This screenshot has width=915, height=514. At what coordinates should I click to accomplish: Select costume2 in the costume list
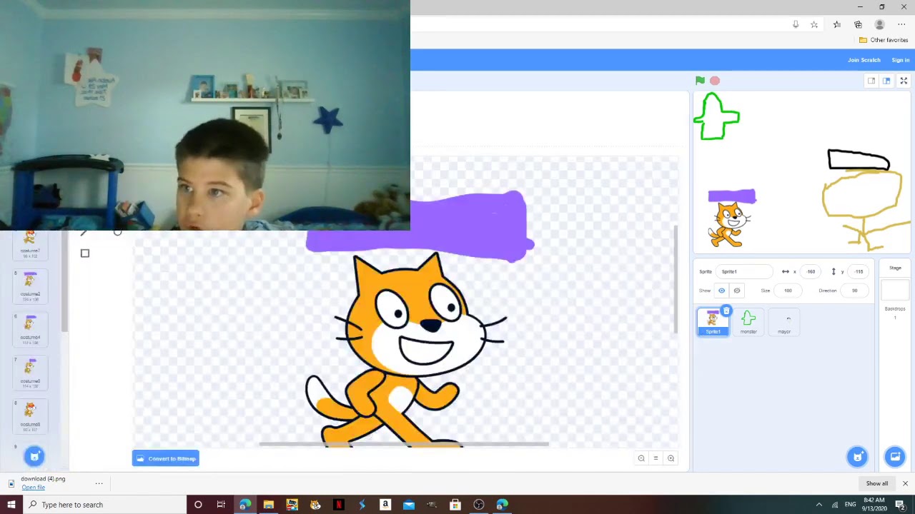coord(30,285)
